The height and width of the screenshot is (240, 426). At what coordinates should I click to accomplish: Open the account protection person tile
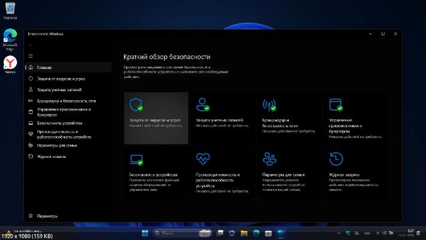[x=223, y=118]
